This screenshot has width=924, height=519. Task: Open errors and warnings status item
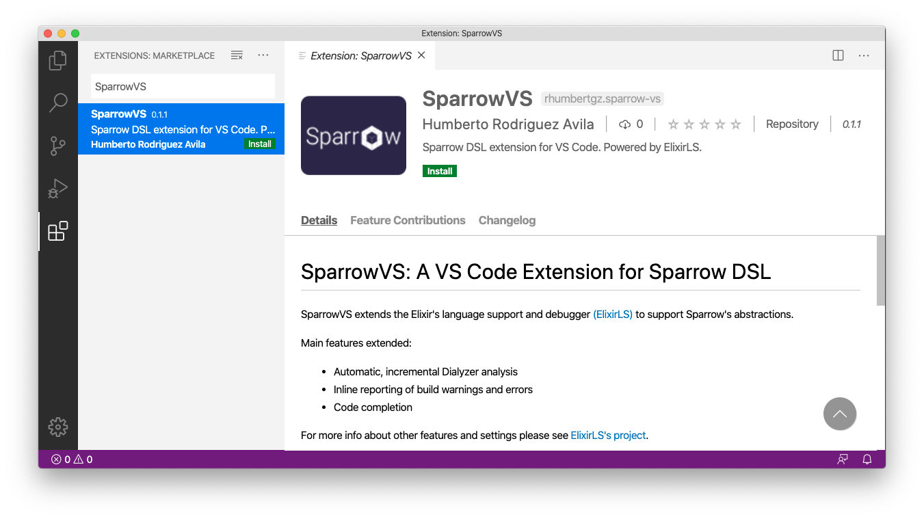pyautogui.click(x=72, y=460)
